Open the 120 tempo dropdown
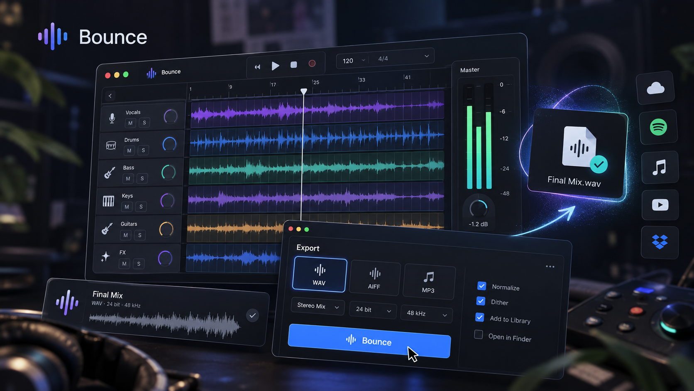Image resolution: width=694 pixels, height=391 pixels. coord(353,61)
